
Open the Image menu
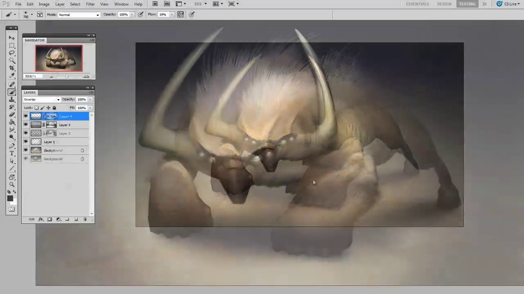point(44,4)
